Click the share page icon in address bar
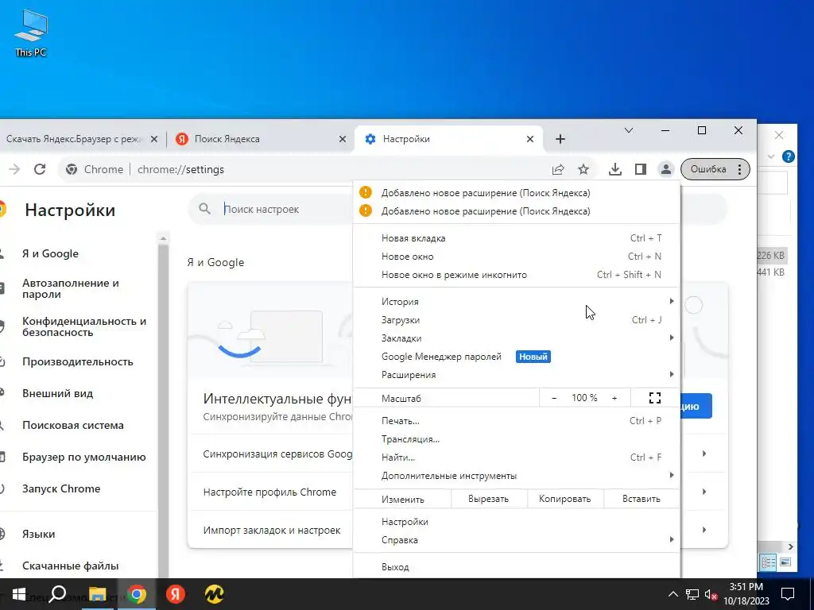814x610 pixels. pos(558,169)
